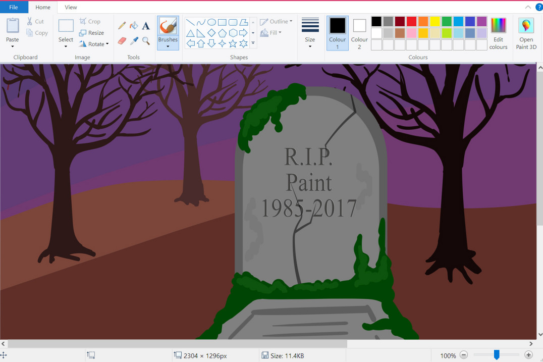Open the File menu
The image size is (543, 362).
pos(14,7)
